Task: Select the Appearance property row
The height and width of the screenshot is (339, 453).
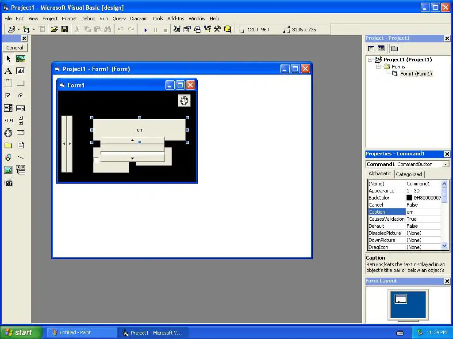Action: click(404, 191)
